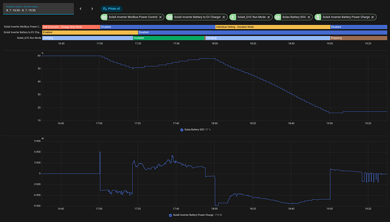Screen dimensions: 390x222
Task: Toggle SolaX Inverter Battery Power Charge legend checkbox
Action: (x=170, y=215)
